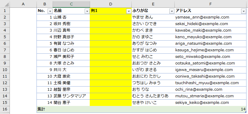
Task: Open the 名前 column filter dropdown
Action: coord(87,11)
